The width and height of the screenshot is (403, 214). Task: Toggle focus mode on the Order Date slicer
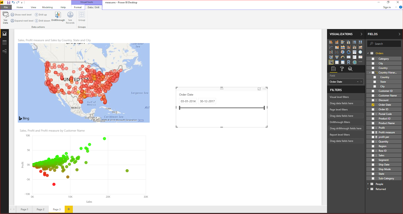[x=259, y=89]
